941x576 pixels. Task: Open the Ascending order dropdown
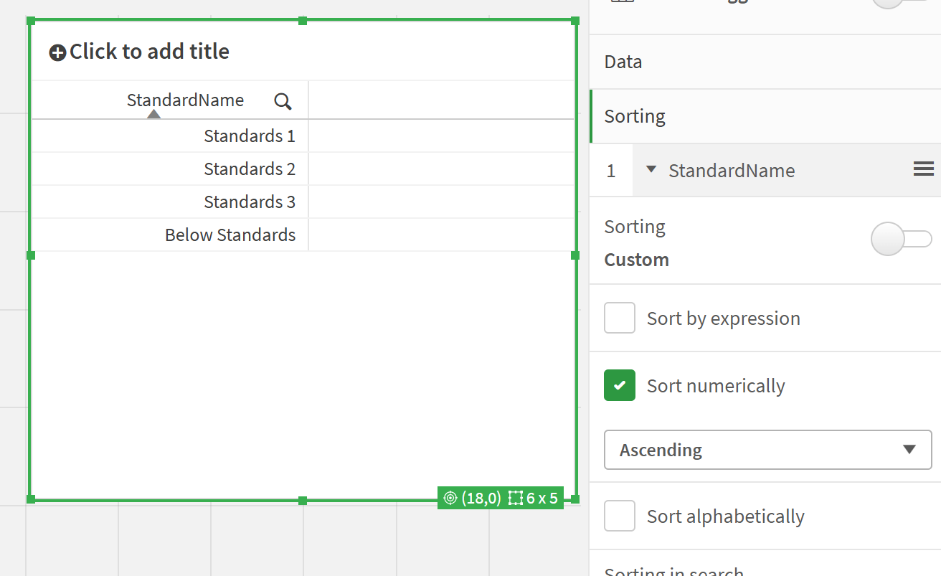pyautogui.click(x=767, y=450)
